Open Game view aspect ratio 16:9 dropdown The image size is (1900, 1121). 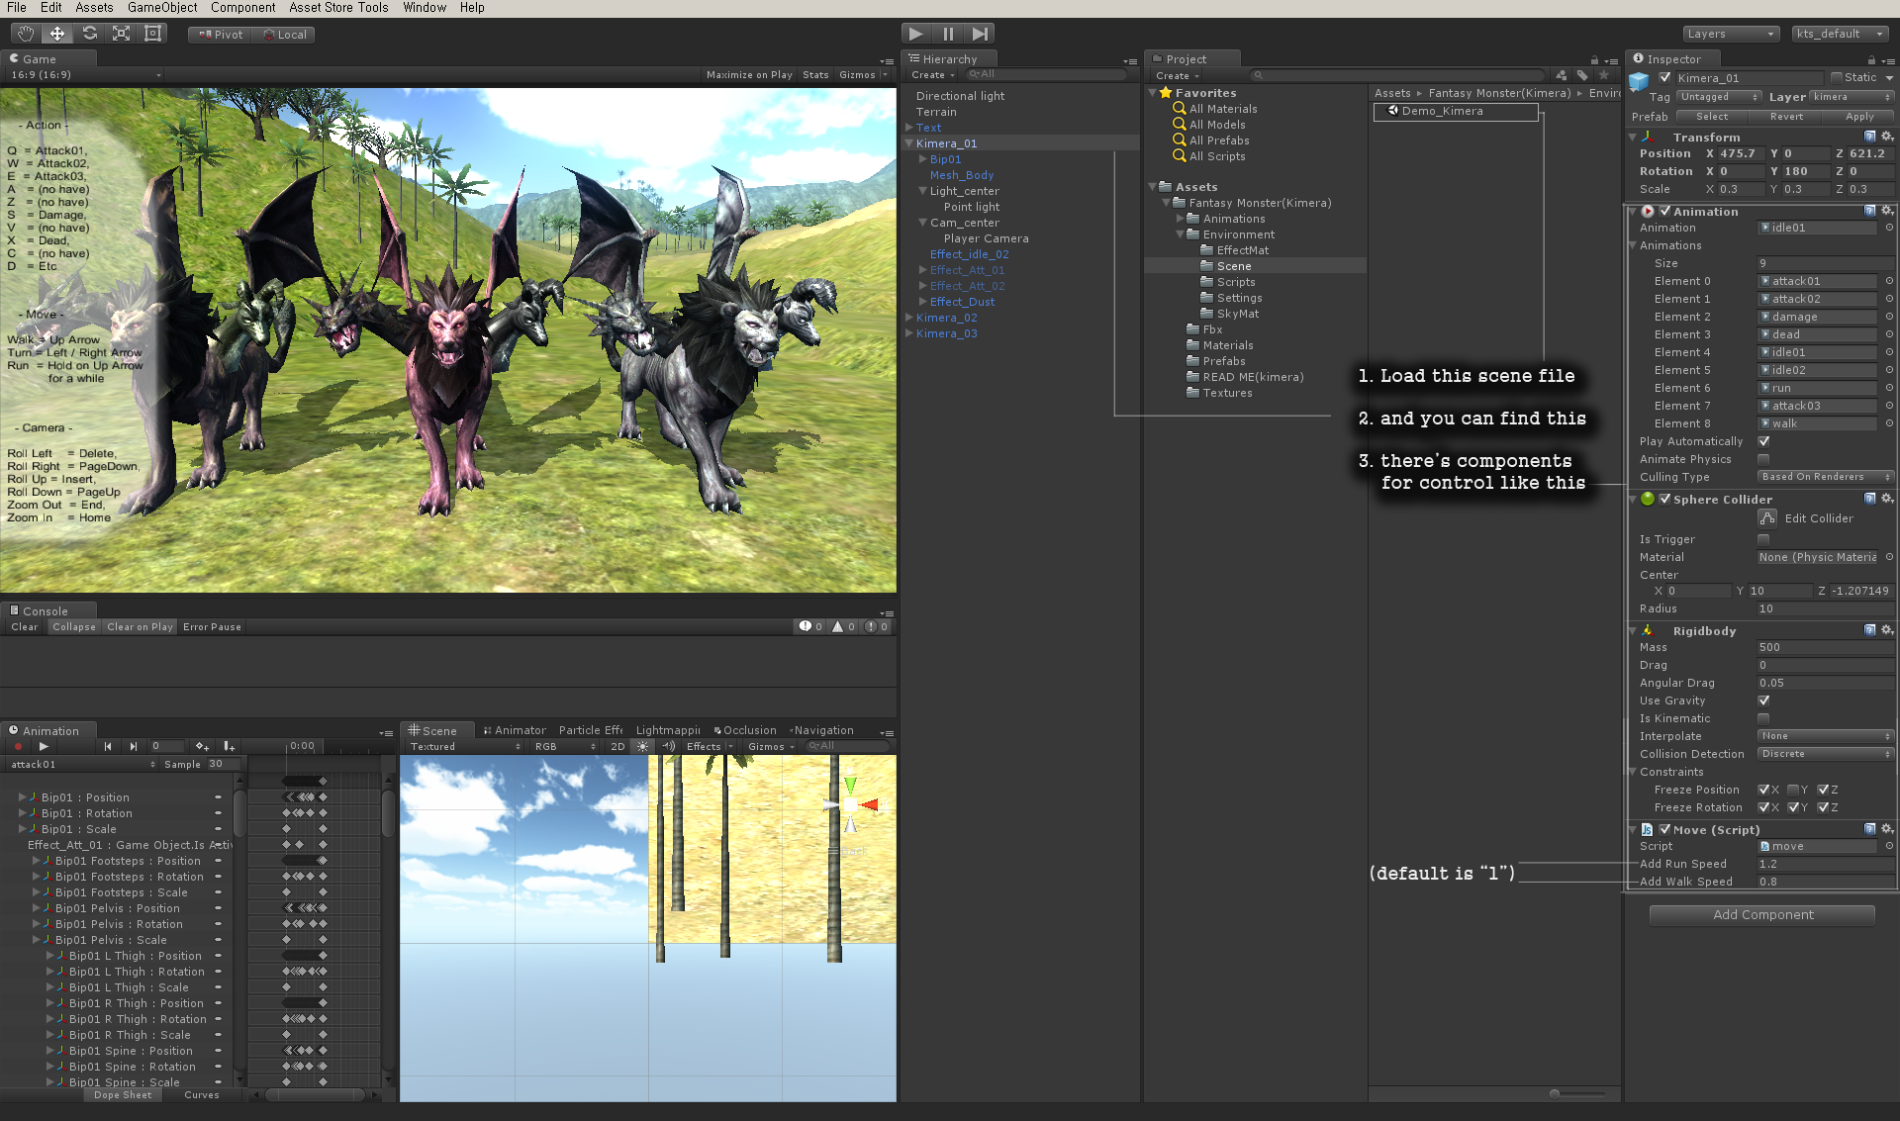point(85,75)
